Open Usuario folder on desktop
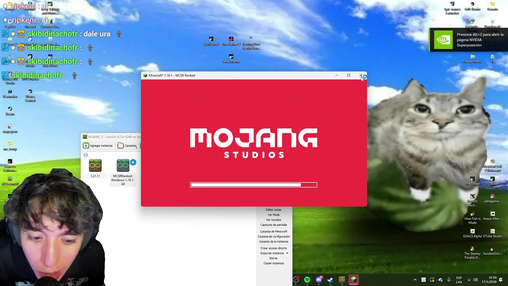 493,7
